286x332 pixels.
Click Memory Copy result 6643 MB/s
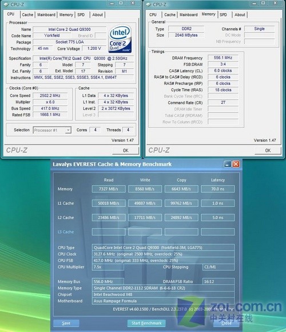181,189
